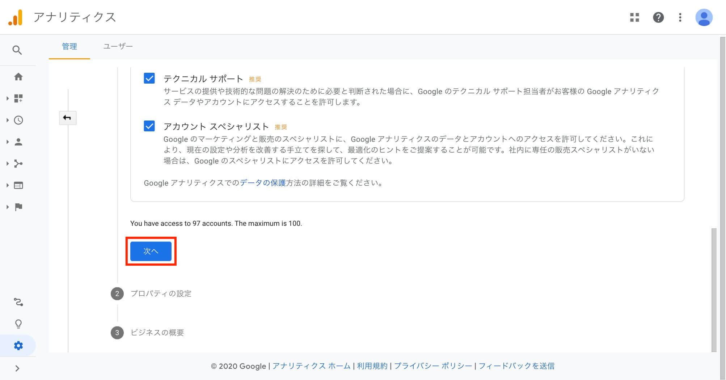Open the Admin gear icon
This screenshot has height=380, width=726.
[x=18, y=346]
